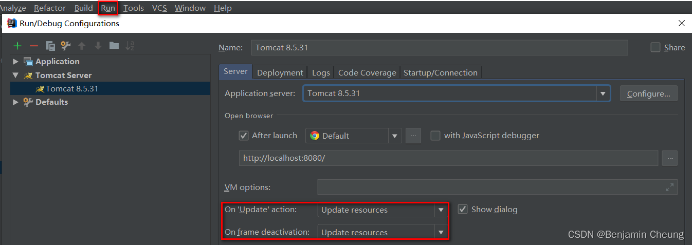Viewport: 692px width, 245px height.
Task: Open the On frame deactivation dropdown
Action: click(441, 233)
